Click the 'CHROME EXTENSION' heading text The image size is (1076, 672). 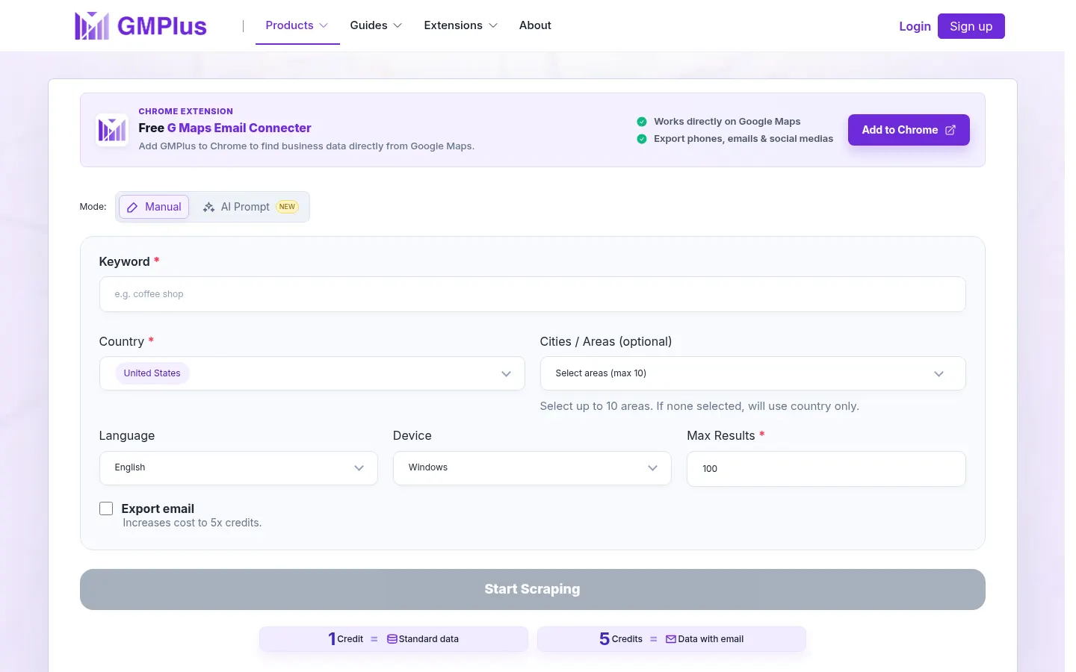click(x=186, y=111)
